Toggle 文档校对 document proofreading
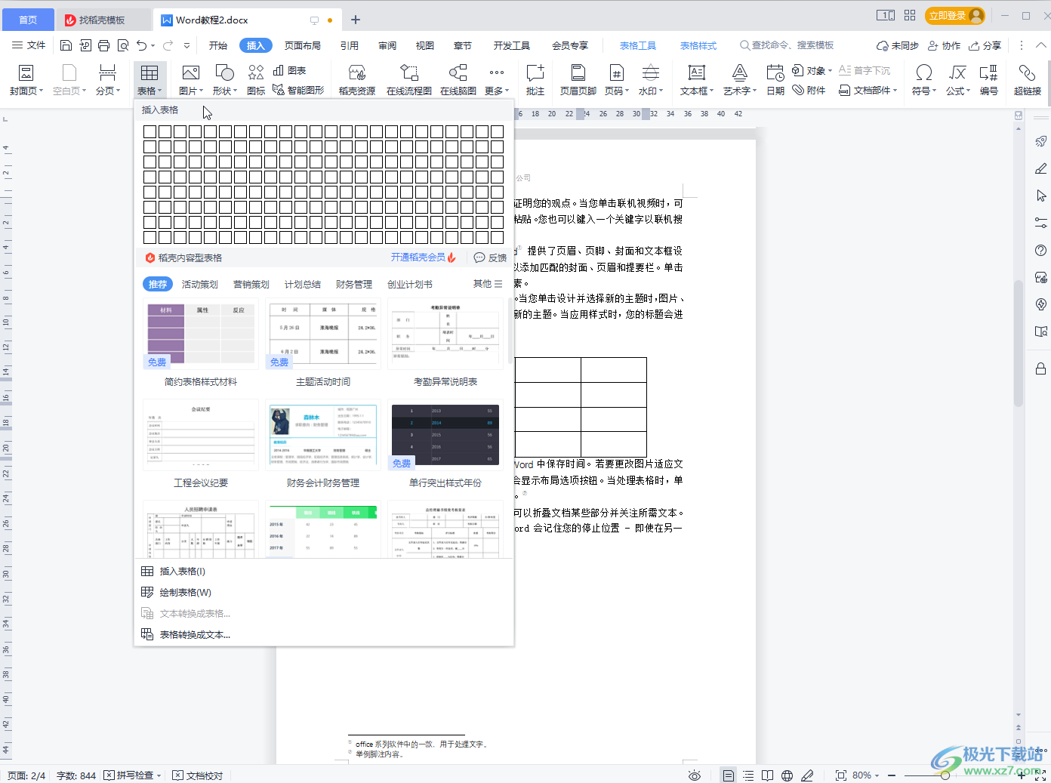Image resolution: width=1051 pixels, height=783 pixels. [198, 775]
